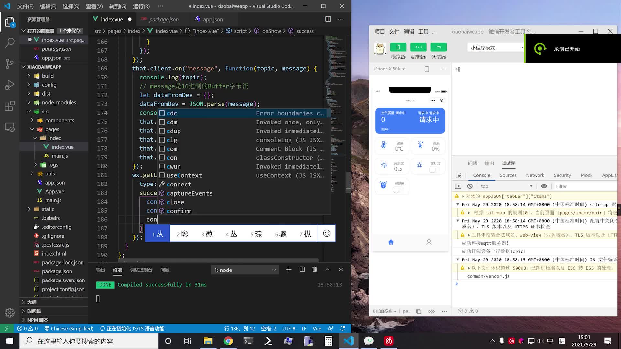Toggle the error expand for appJSON tabBar
Screen dimensions: 621x349
[x=463, y=196]
